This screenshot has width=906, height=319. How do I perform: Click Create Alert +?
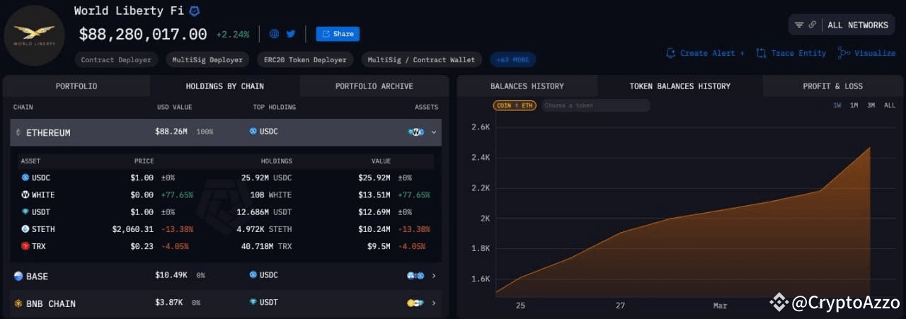tap(706, 53)
